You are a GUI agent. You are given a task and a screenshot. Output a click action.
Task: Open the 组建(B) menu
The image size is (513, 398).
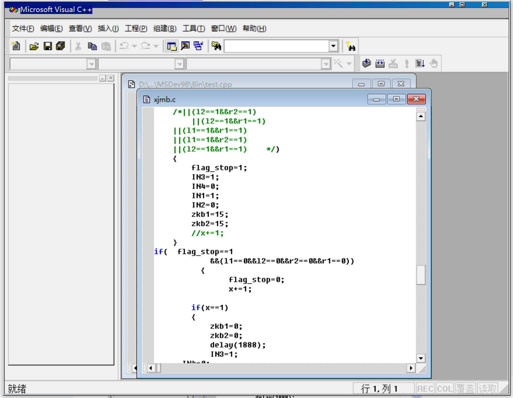(x=165, y=29)
